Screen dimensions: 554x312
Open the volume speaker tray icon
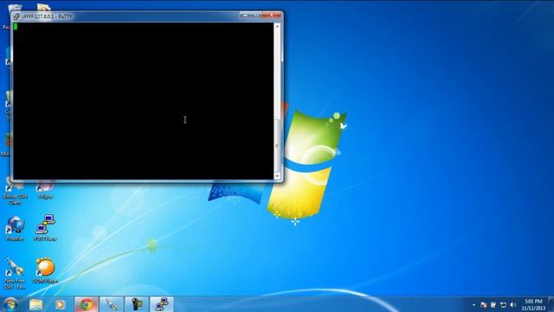tap(512, 305)
